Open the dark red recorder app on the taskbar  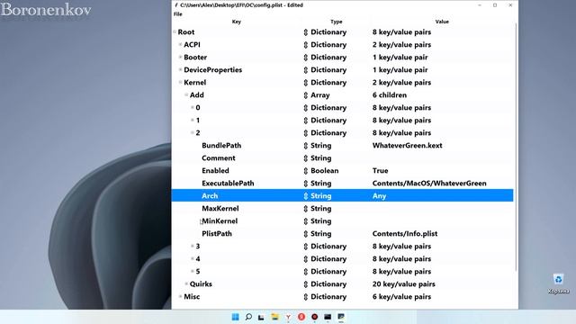click(x=314, y=317)
